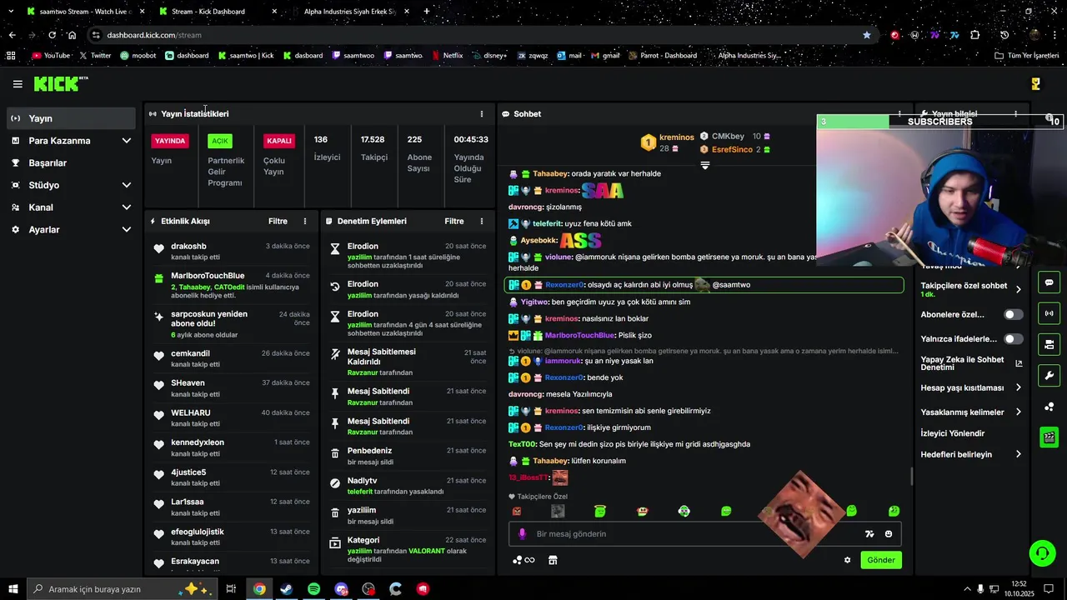The image size is (1067, 600).
Task: Click the camera stream info icon in right rail
Action: 1049,344
